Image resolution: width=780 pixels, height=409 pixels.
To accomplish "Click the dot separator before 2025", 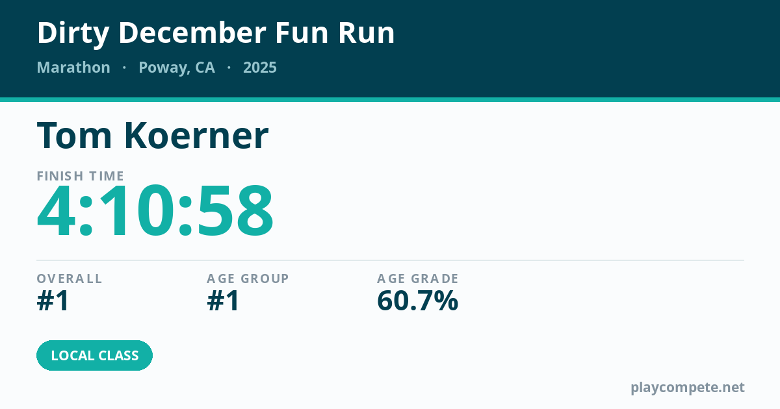I will 229,68.
